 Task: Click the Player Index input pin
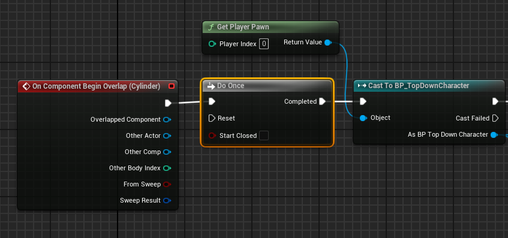point(212,44)
